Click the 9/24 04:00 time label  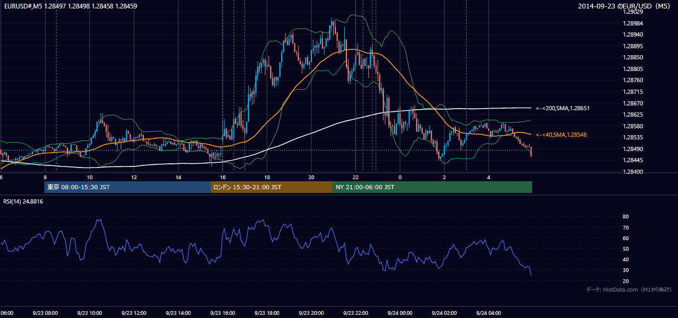(489, 313)
